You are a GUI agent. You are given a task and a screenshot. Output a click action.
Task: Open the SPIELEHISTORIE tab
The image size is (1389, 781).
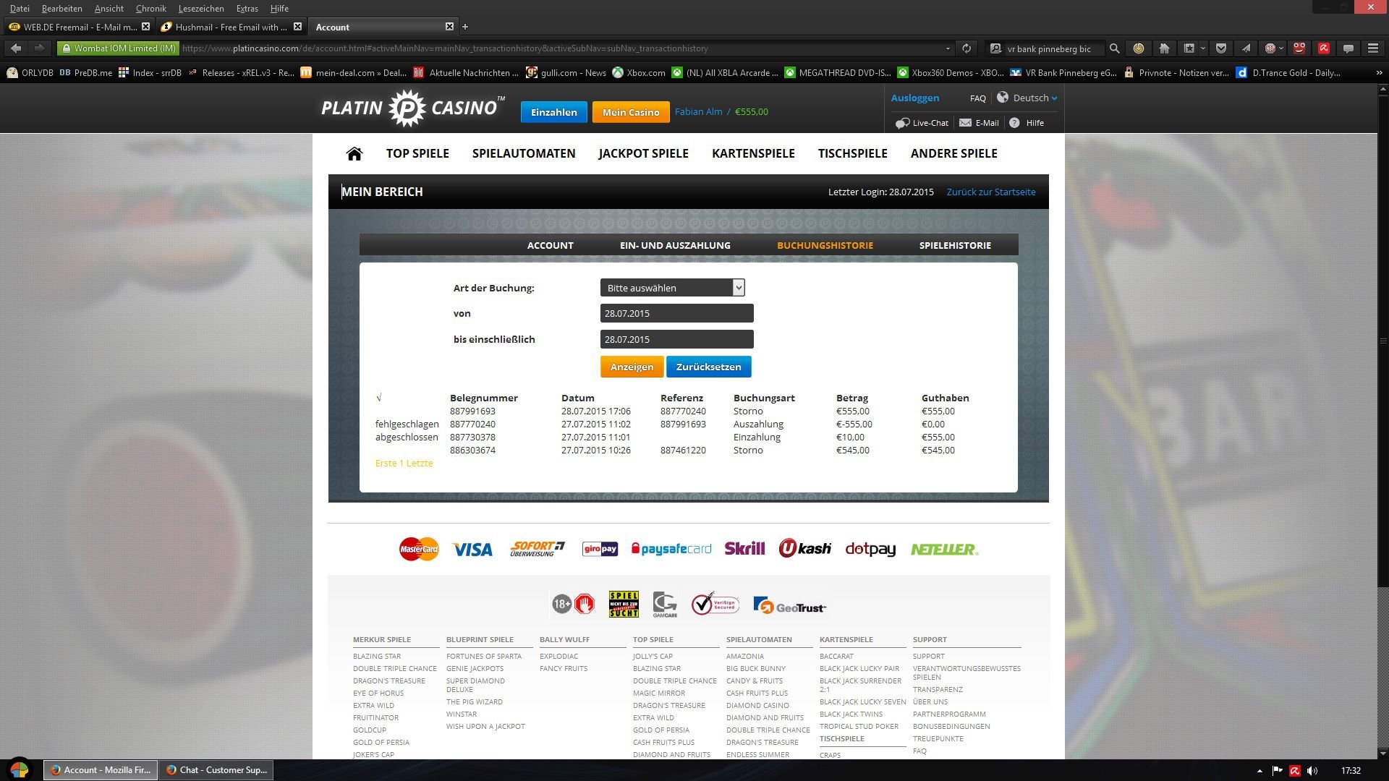tap(955, 245)
